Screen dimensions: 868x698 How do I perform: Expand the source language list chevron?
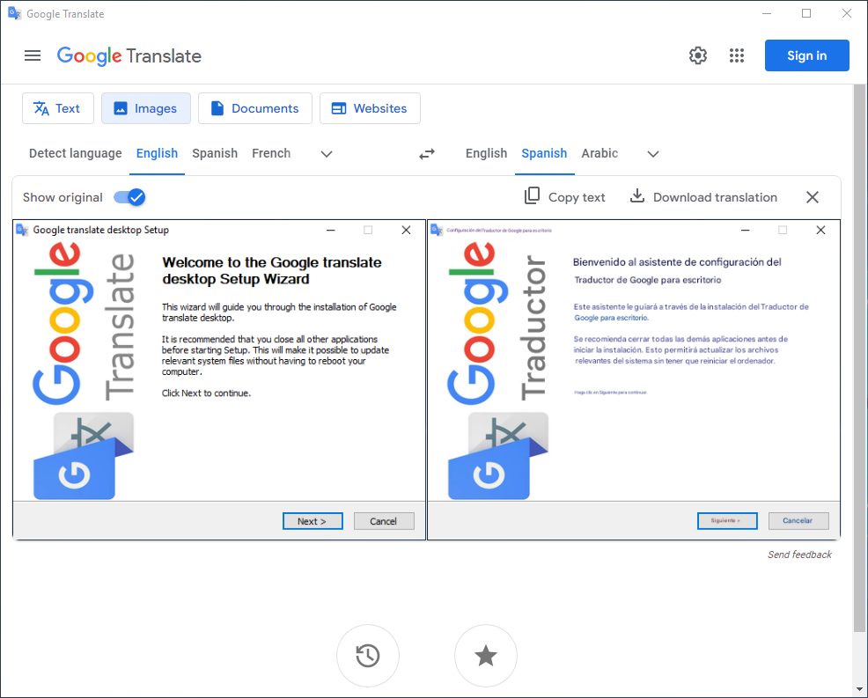327,154
